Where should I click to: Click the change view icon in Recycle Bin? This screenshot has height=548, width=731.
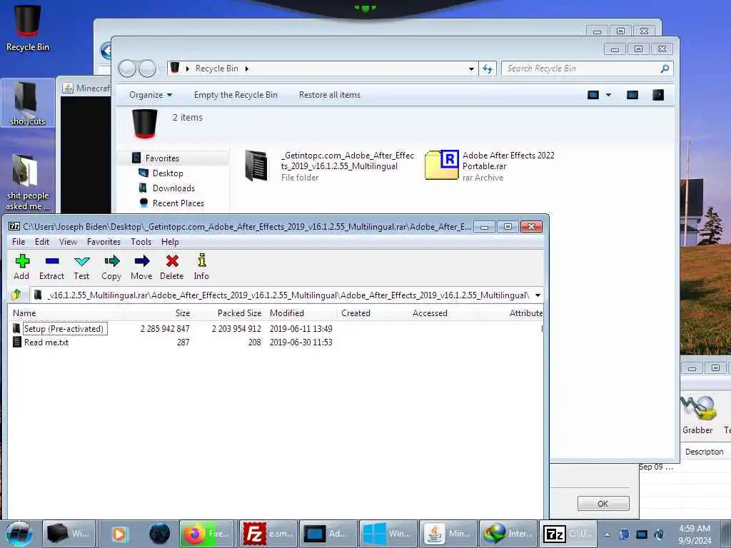tap(593, 95)
